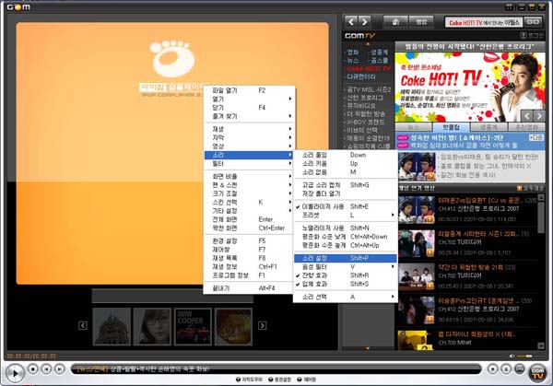
Task: Stop playback with the square Stop button
Action: pos(33,369)
